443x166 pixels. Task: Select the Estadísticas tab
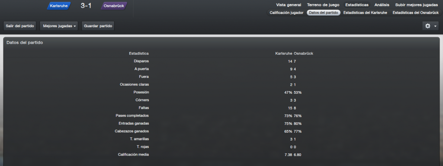coord(357,5)
